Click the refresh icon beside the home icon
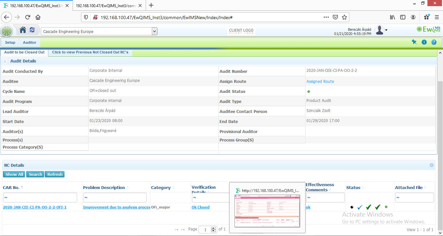 (x=32, y=30)
